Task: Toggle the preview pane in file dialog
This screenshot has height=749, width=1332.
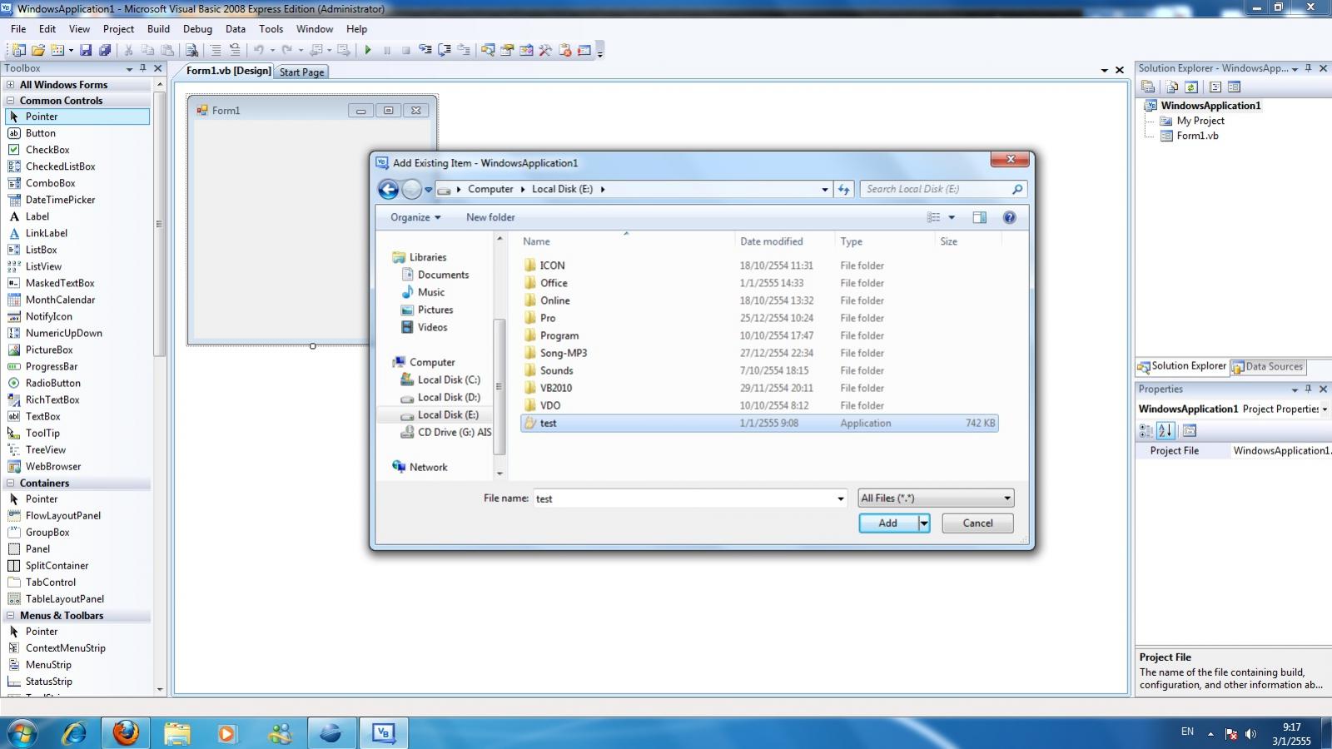Action: click(979, 217)
